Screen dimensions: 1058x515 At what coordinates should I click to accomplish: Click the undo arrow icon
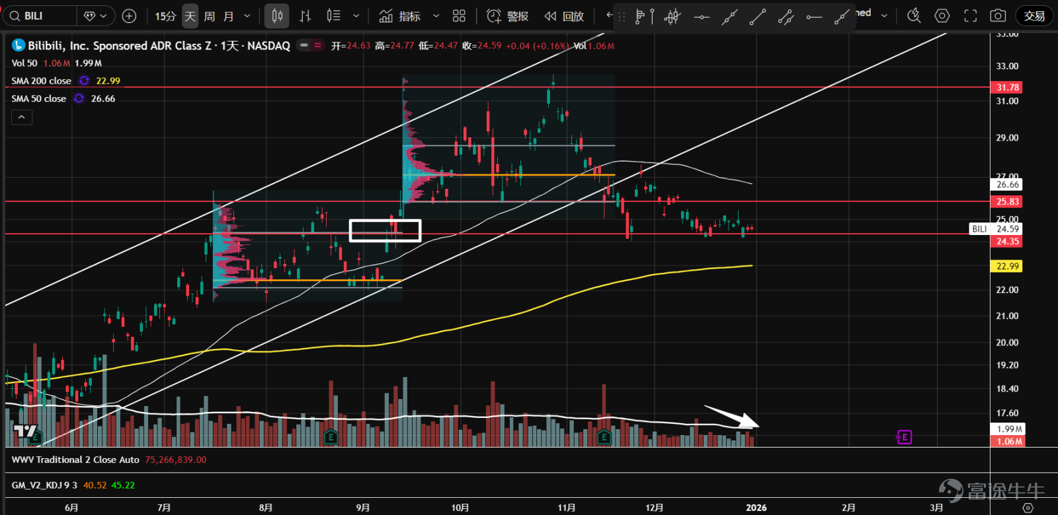click(x=609, y=15)
